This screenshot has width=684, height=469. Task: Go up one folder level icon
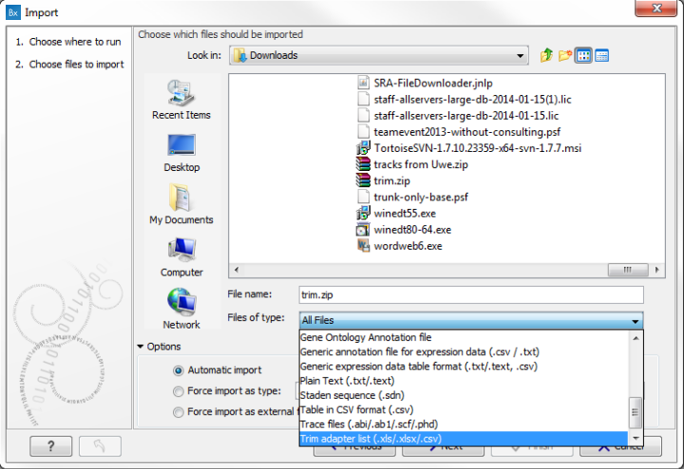click(x=546, y=55)
